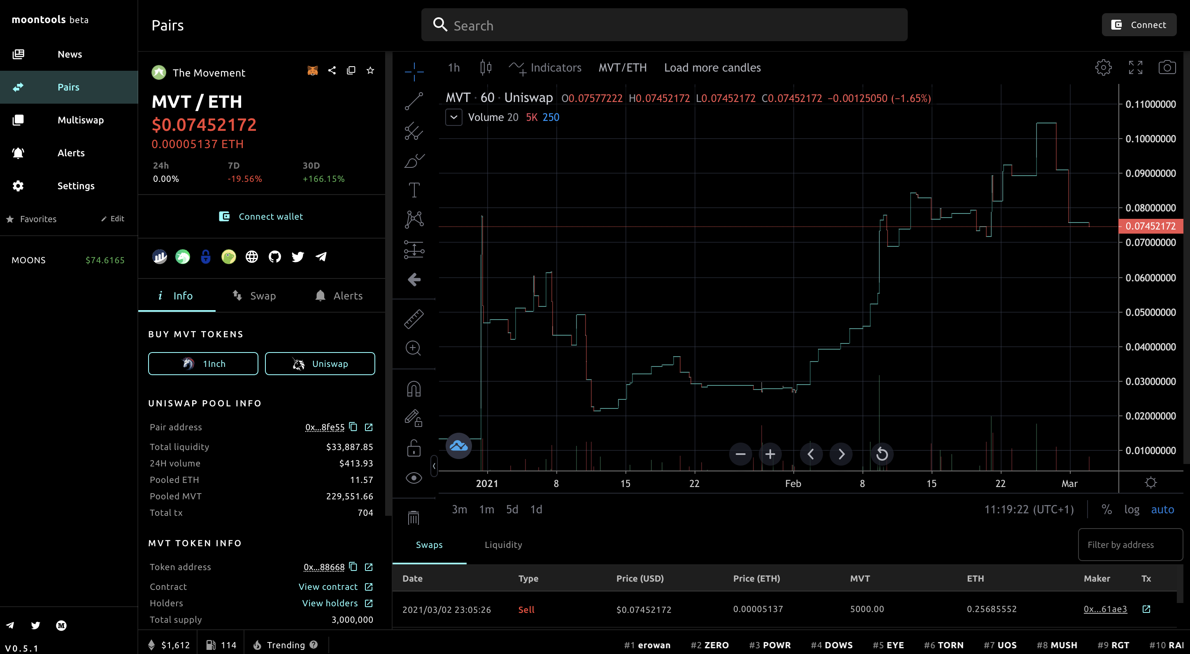Remove drawings with the trash icon

[414, 517]
